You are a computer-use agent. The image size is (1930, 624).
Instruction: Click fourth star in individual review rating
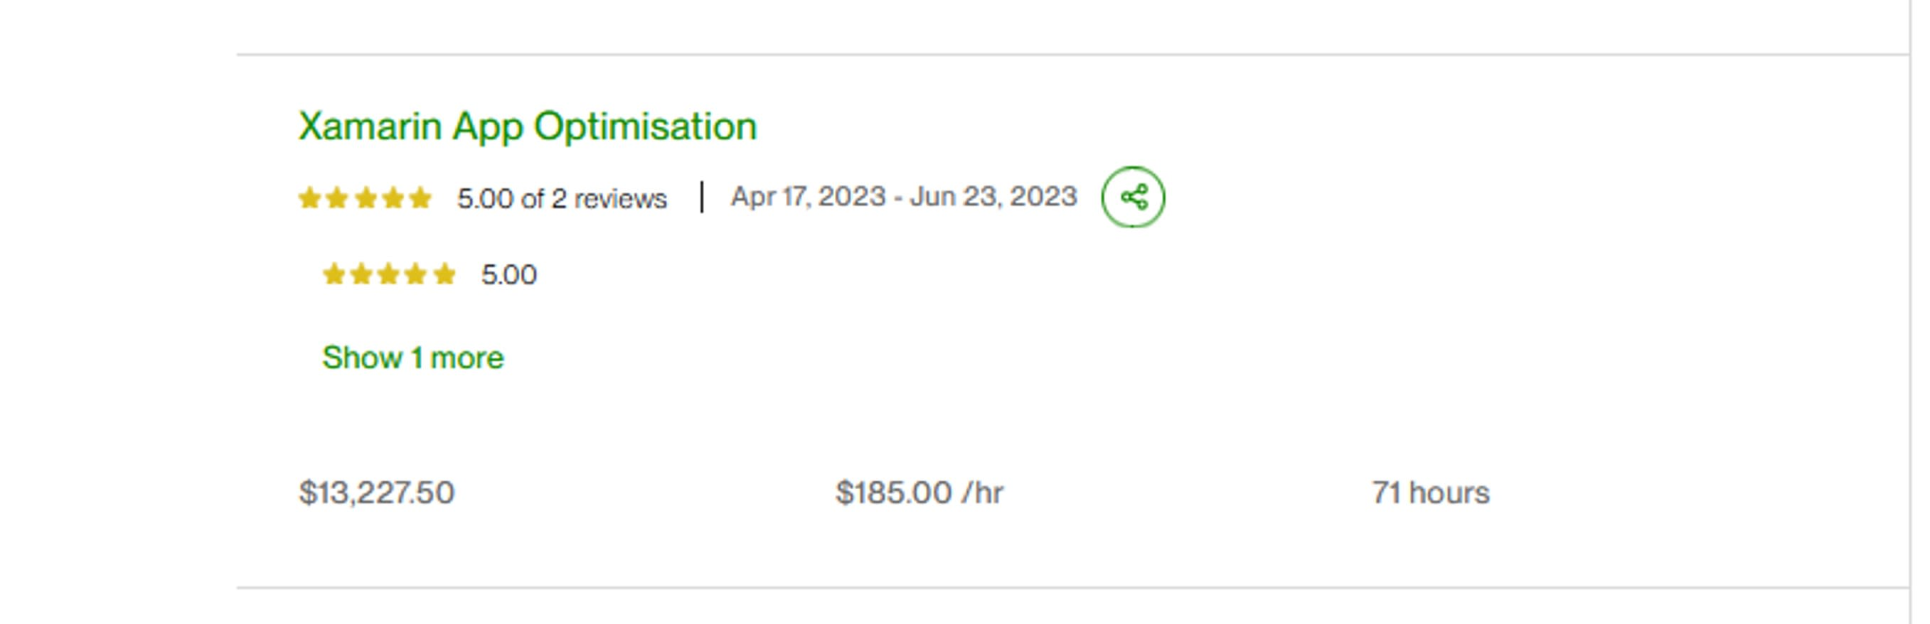(417, 274)
